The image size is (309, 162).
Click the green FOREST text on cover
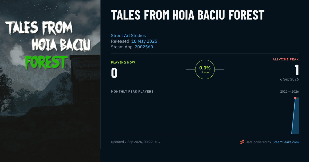tap(45, 61)
